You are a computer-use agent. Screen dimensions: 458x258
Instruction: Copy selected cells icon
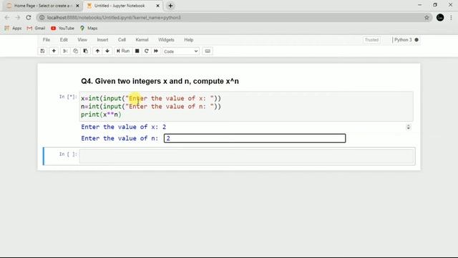tap(75, 51)
